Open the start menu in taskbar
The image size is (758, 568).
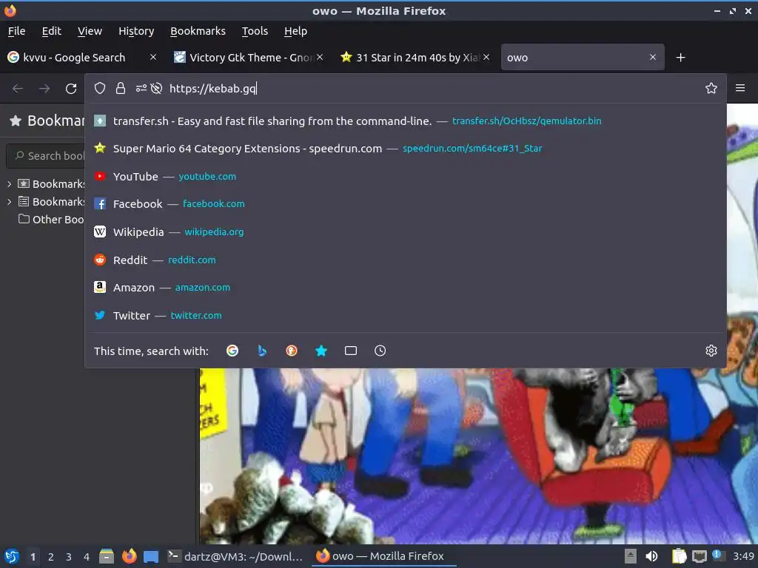(12, 556)
